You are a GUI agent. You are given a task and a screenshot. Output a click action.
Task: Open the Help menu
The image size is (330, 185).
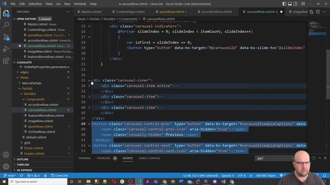pyautogui.click(x=93, y=4)
